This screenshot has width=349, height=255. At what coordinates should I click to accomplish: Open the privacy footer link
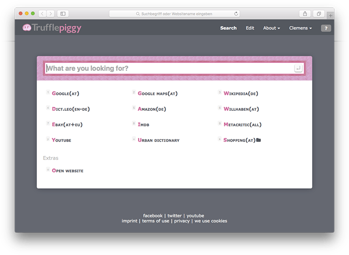(x=182, y=221)
